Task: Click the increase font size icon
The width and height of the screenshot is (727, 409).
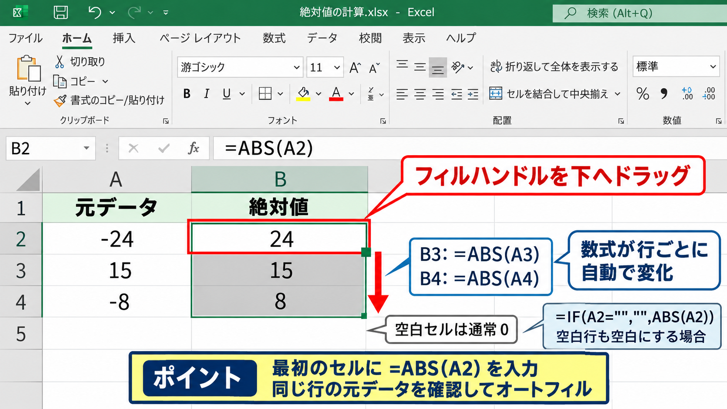Action: pyautogui.click(x=355, y=68)
